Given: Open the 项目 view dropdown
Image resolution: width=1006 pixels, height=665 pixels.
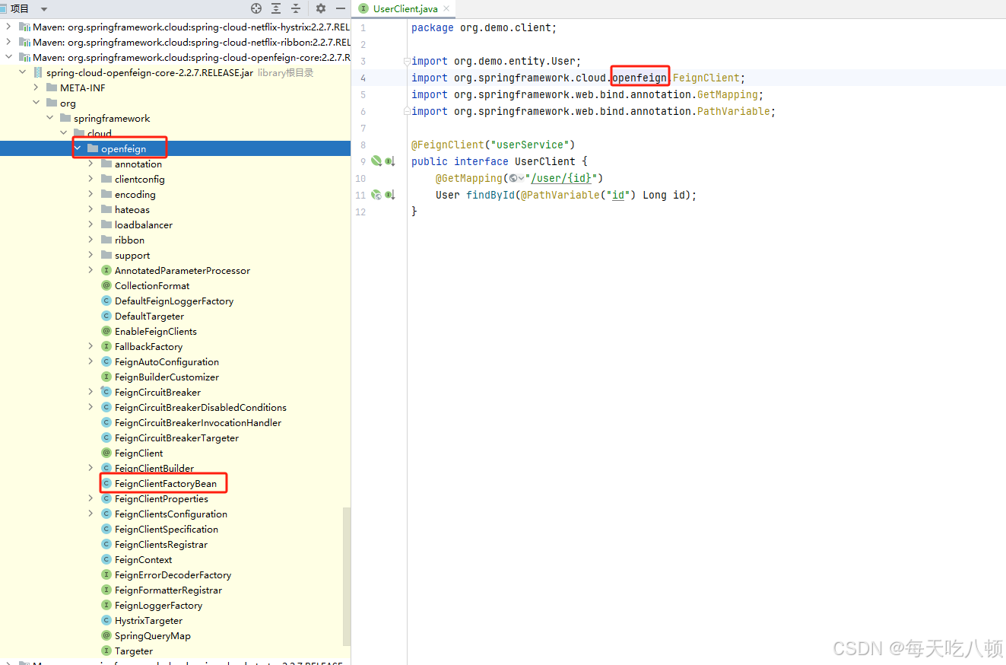Looking at the screenshot, I should point(44,9).
